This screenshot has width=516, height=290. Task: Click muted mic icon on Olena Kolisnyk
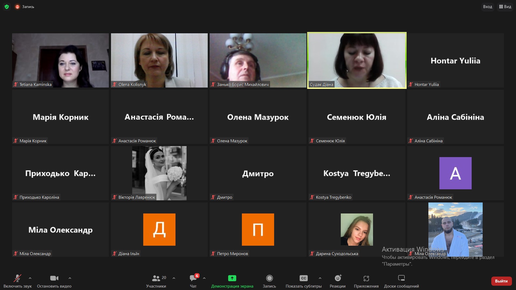(x=115, y=84)
